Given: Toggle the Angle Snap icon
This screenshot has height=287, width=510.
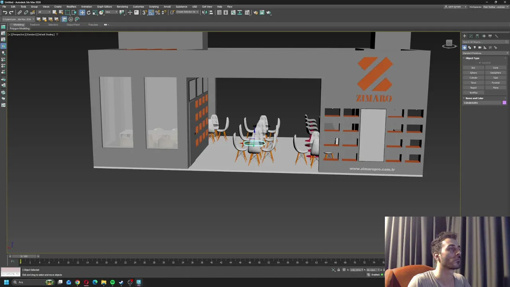Looking at the screenshot, I should 151,12.
